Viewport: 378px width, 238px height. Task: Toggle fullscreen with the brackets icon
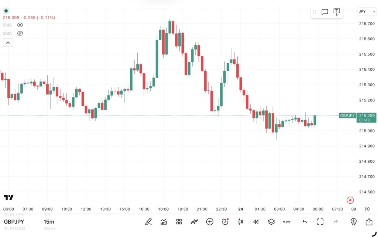[320, 221]
